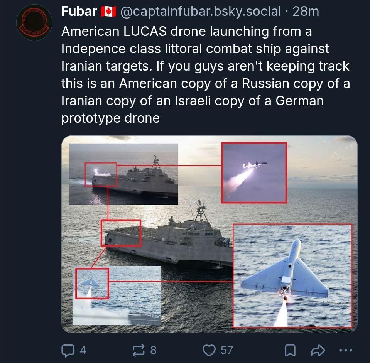Click the top-left inset of ship launching drone

(x=123, y=174)
